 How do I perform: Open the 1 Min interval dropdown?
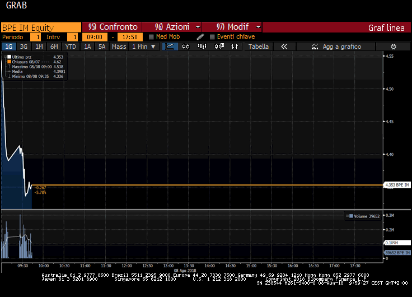coord(144,47)
